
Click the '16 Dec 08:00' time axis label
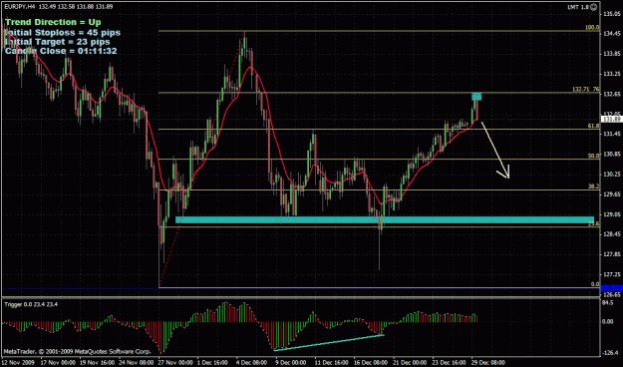click(x=370, y=363)
